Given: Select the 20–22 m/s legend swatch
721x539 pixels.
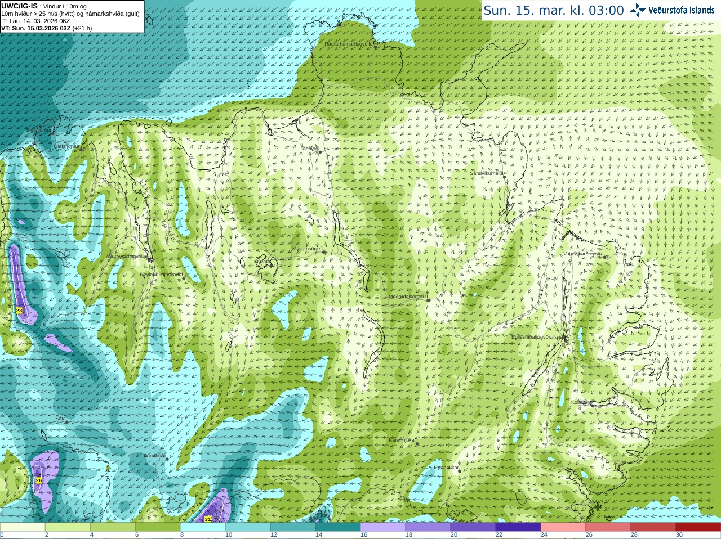Looking at the screenshot, I should 473,527.
